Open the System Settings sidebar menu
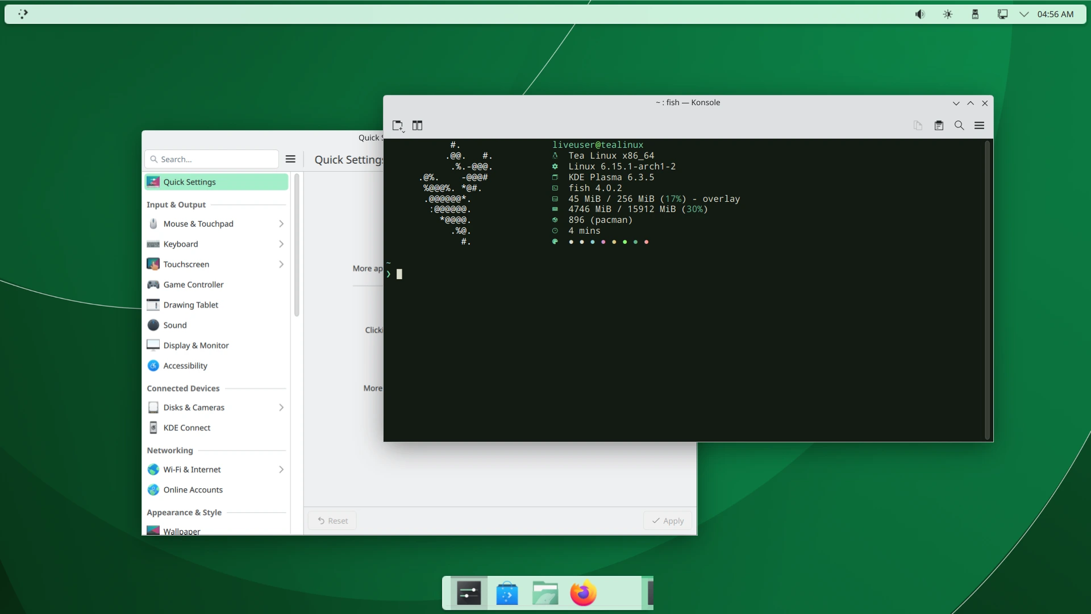This screenshot has width=1091, height=614. pos(290,159)
